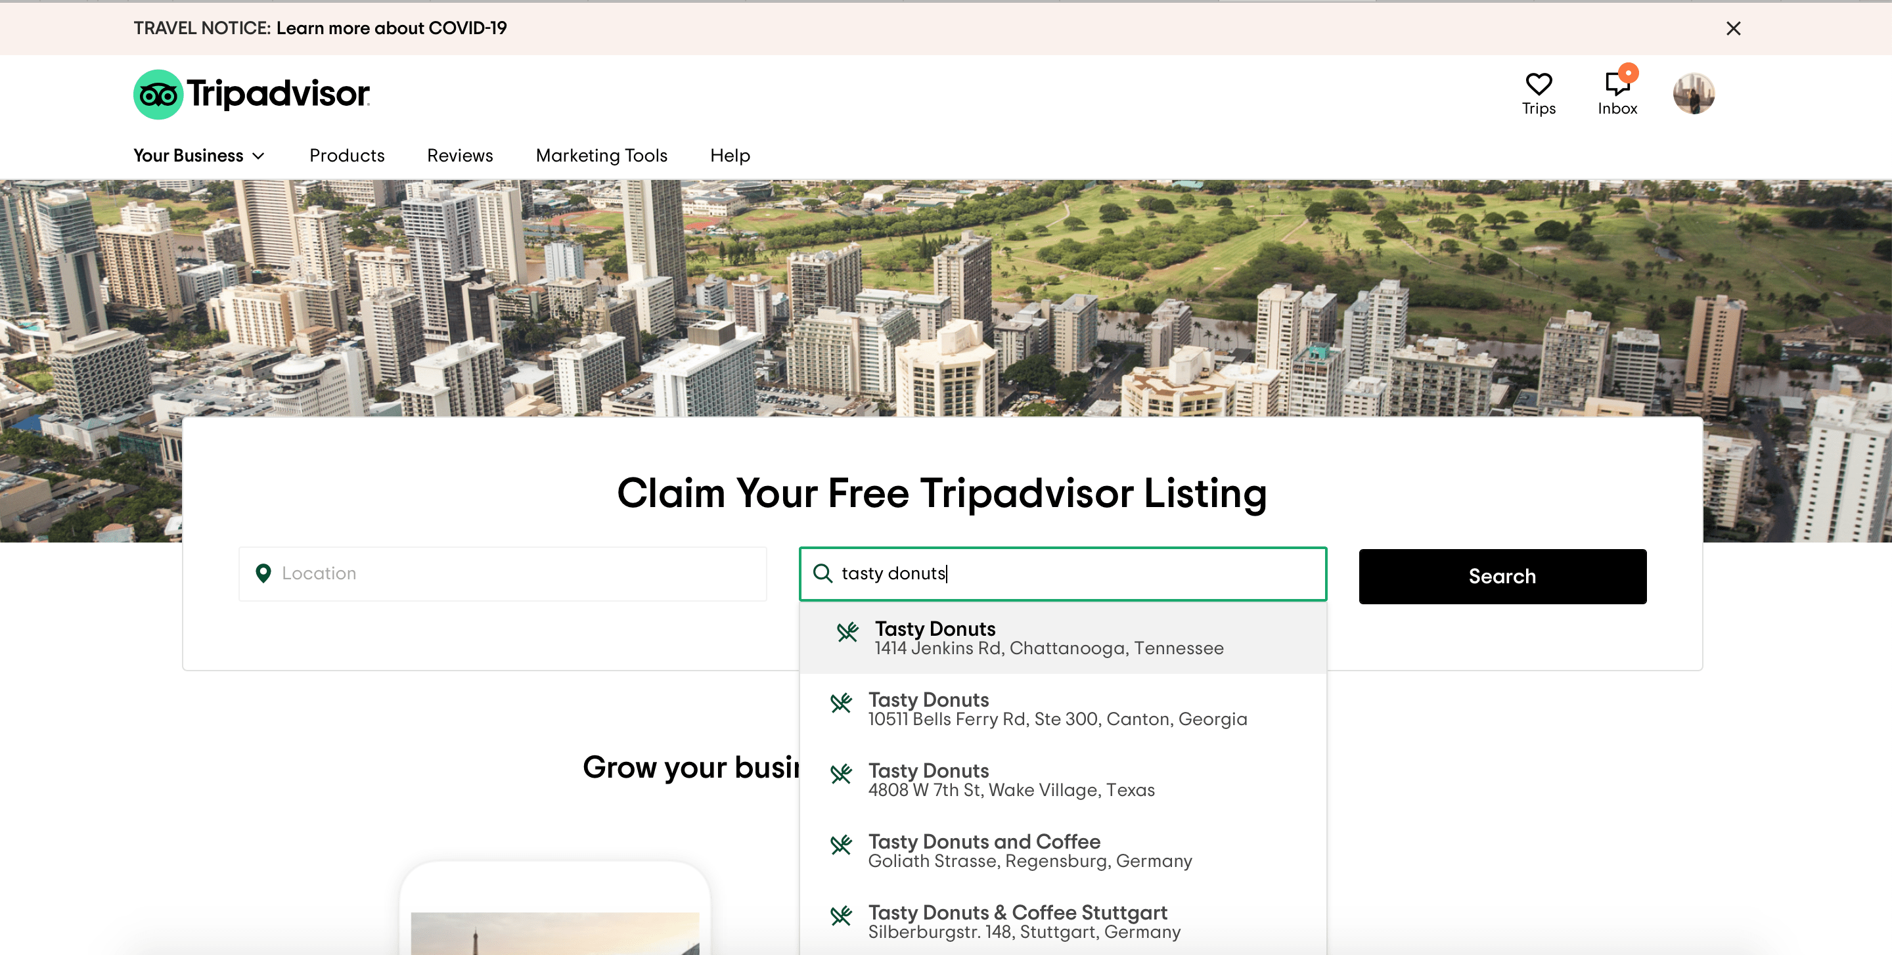Click restaurant icon beside Wake Village result
The height and width of the screenshot is (955, 1892).
841,774
